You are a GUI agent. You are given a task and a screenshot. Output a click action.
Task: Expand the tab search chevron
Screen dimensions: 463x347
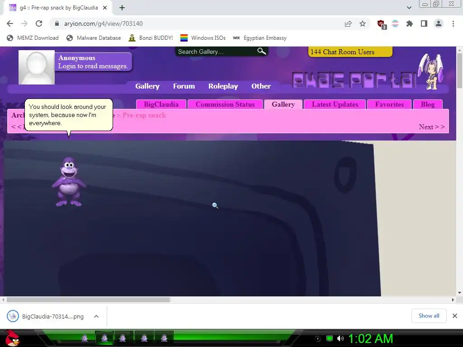point(409,8)
